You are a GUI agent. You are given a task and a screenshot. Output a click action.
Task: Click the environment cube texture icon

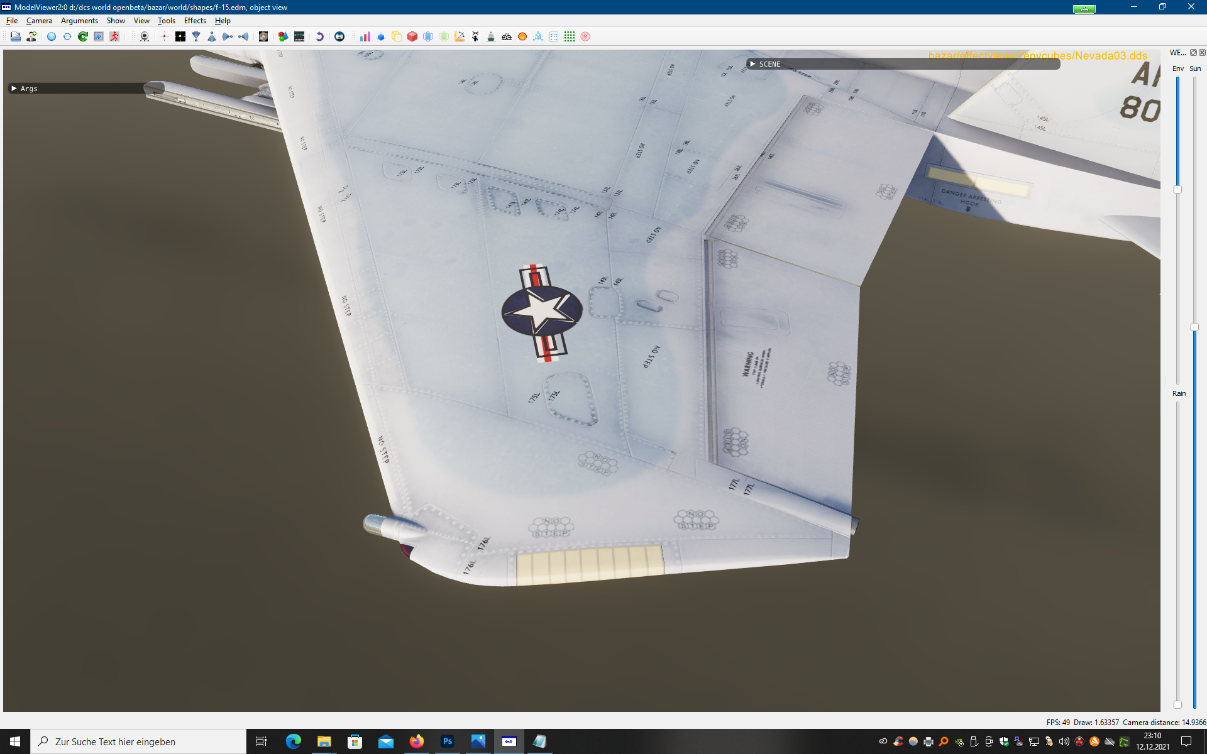point(263,36)
